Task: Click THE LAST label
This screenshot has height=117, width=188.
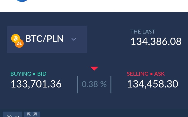Action: (143, 32)
